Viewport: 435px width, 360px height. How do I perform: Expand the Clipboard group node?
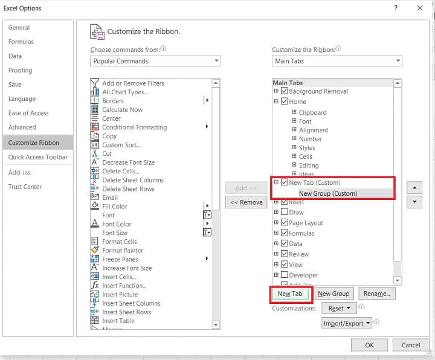point(294,112)
